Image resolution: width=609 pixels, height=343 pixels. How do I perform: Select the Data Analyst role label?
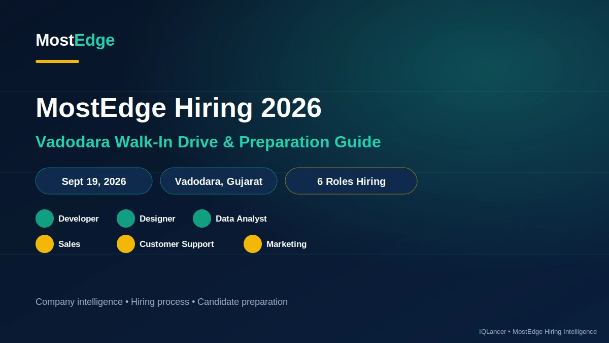pyautogui.click(x=241, y=219)
